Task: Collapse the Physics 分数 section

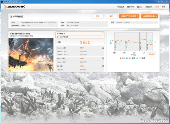Action: pos(103,58)
